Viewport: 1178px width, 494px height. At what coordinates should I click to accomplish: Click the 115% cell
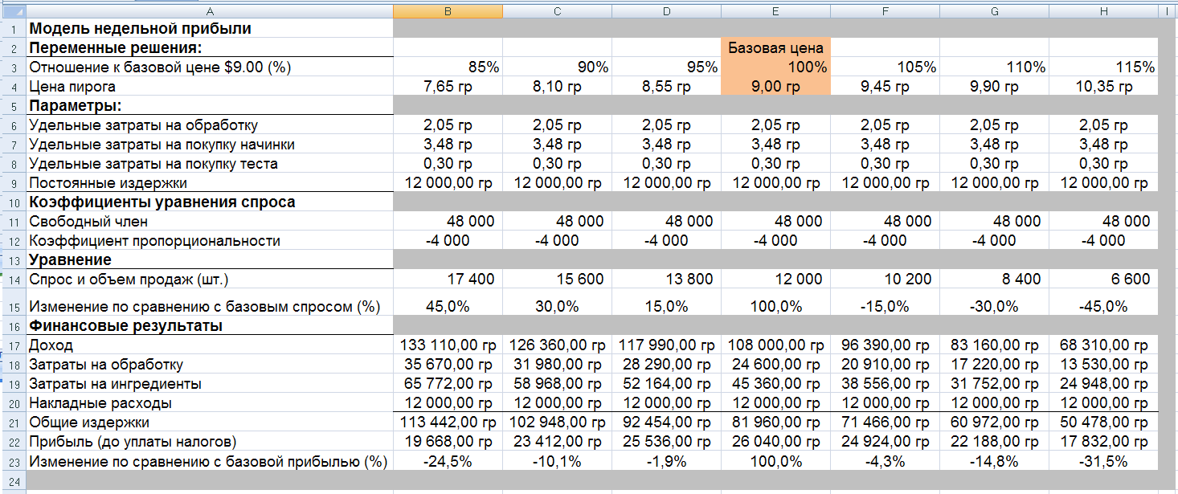1103,67
